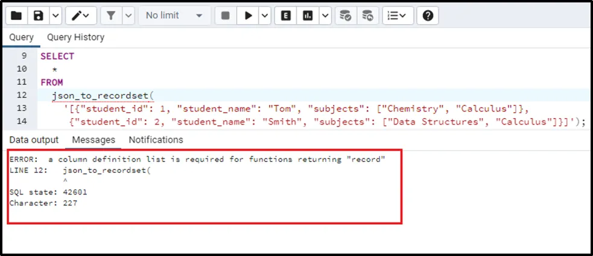Expand the Explain options dropdown arrow
This screenshot has width=593, height=256.
pyautogui.click(x=325, y=16)
